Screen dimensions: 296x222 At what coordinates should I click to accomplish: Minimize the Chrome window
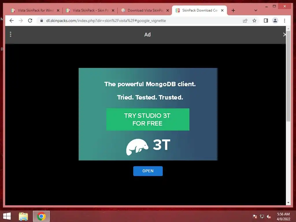tap(267, 6)
